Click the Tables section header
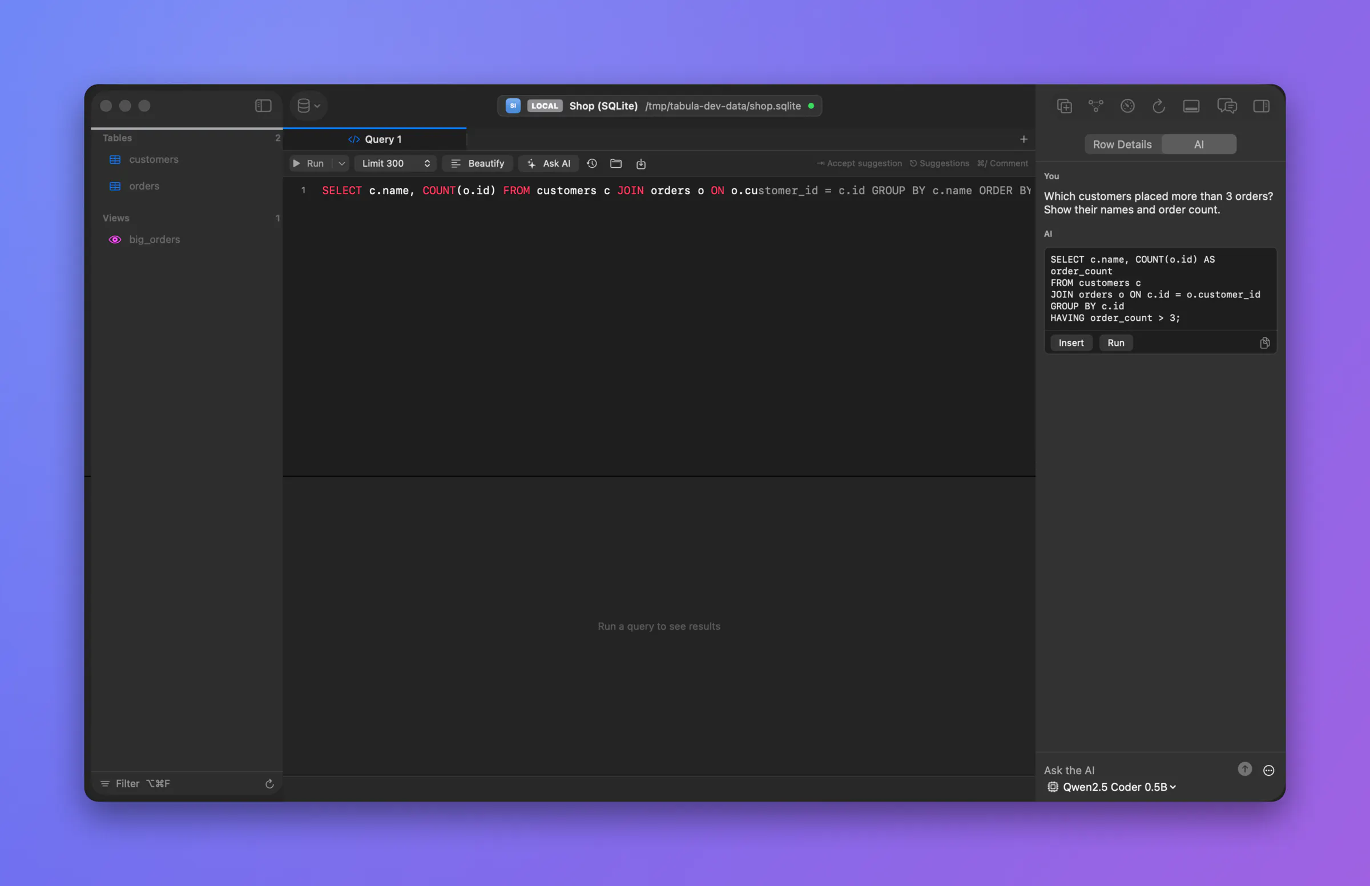The width and height of the screenshot is (1370, 886). (x=117, y=138)
